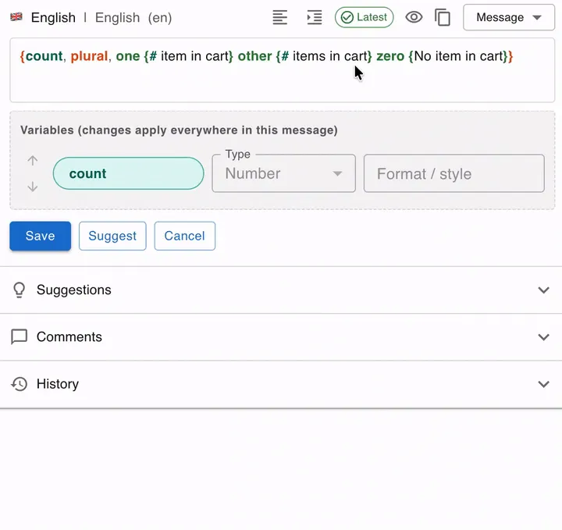Focus the Format / style field
This screenshot has height=530, width=562.
tap(454, 173)
